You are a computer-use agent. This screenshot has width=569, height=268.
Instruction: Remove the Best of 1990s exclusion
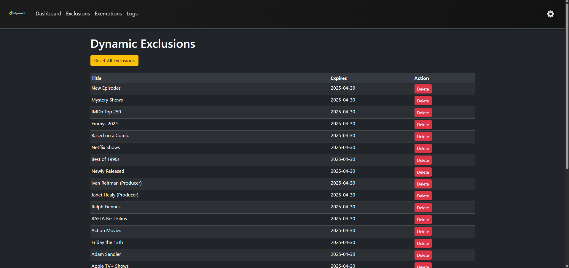pos(423,160)
